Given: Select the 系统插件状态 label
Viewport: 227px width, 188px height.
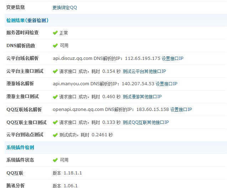Looking at the screenshot, I should pos(20,160).
